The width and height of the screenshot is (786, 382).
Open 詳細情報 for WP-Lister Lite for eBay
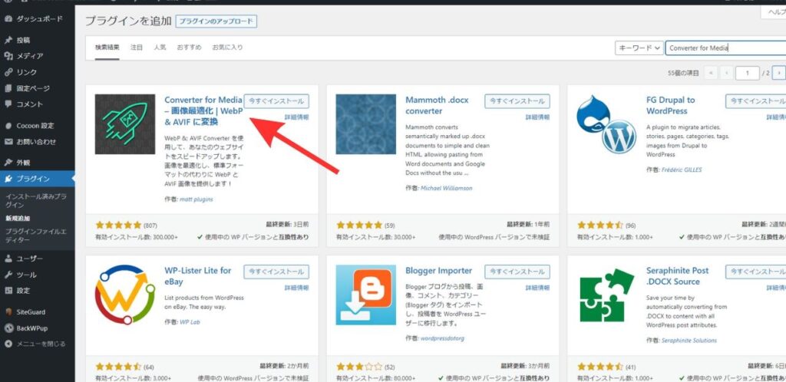pyautogui.click(x=297, y=288)
